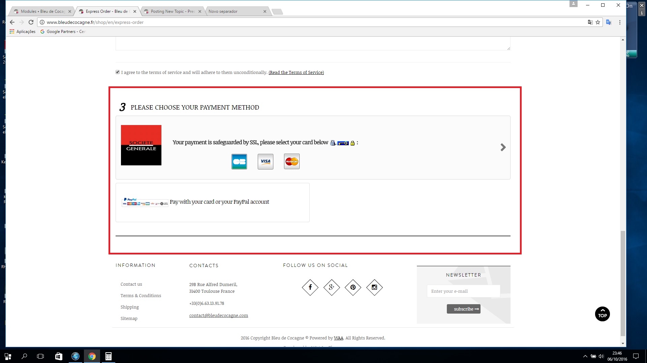647x363 pixels.
Task: Uncheck the terms of service agreement checkbox
Action: (118, 72)
